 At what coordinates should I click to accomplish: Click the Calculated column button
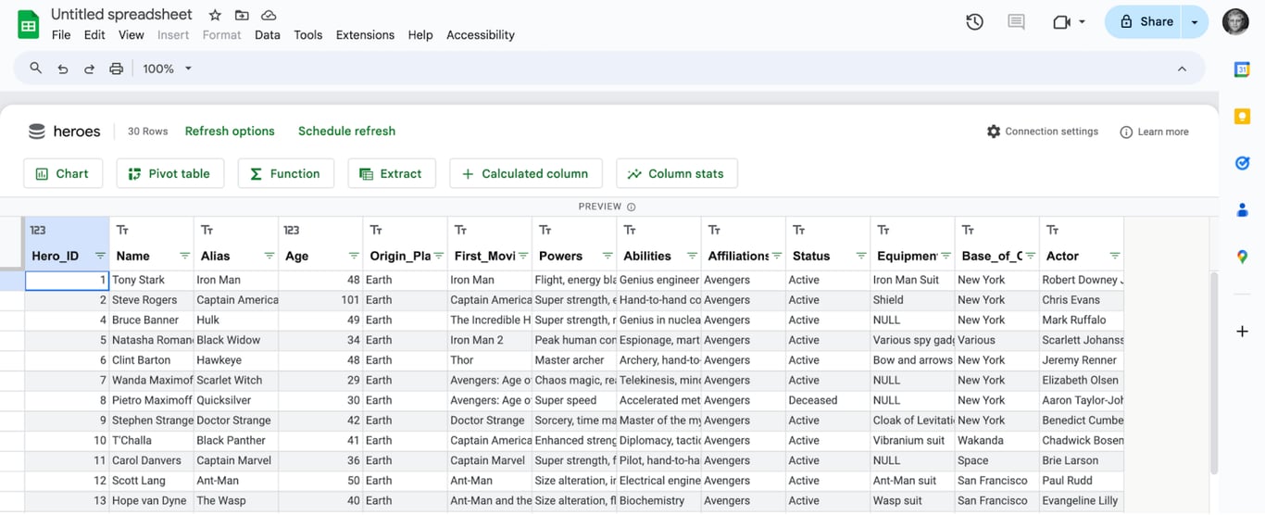(525, 173)
